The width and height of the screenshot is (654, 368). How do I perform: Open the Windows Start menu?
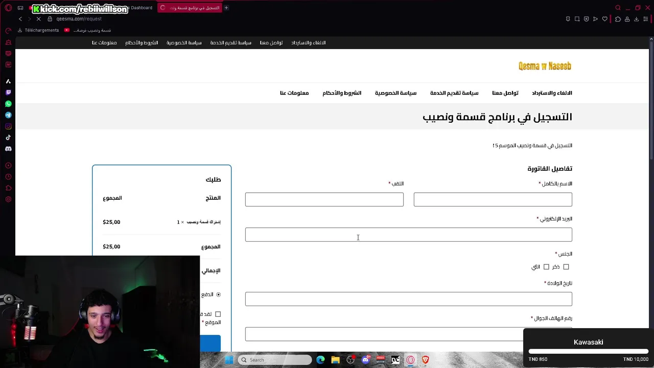pyautogui.click(x=229, y=360)
